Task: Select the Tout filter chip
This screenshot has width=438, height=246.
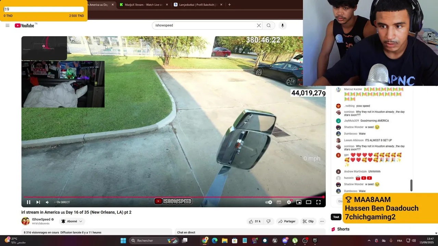Action: [x=336, y=217]
